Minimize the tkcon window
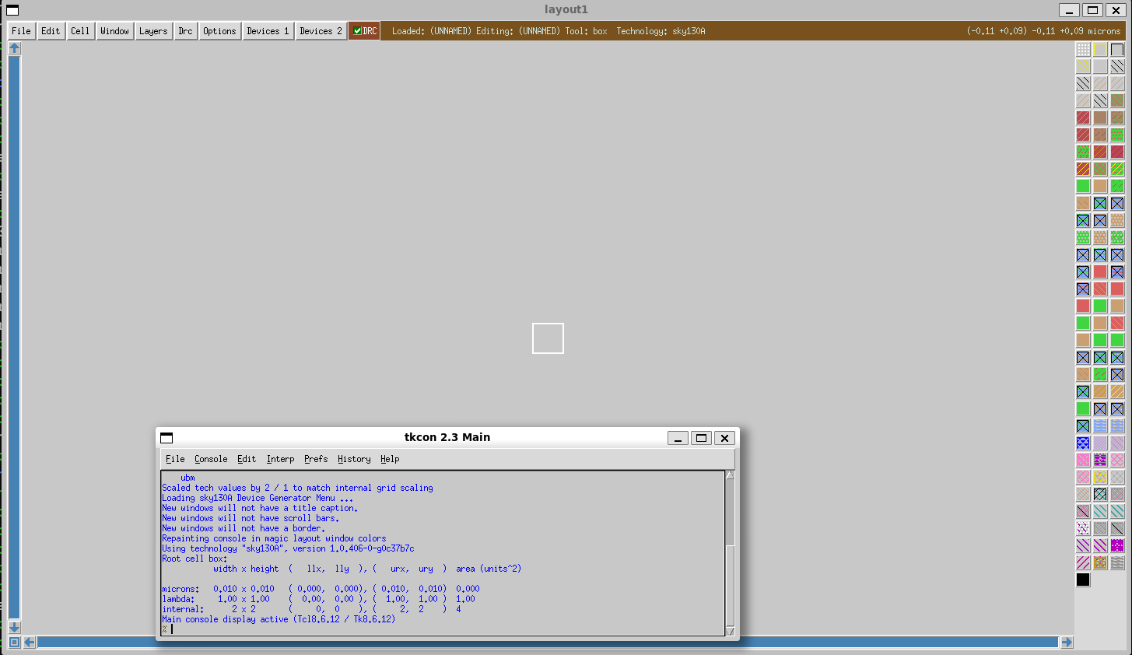The width and height of the screenshot is (1132, 655). coord(678,438)
